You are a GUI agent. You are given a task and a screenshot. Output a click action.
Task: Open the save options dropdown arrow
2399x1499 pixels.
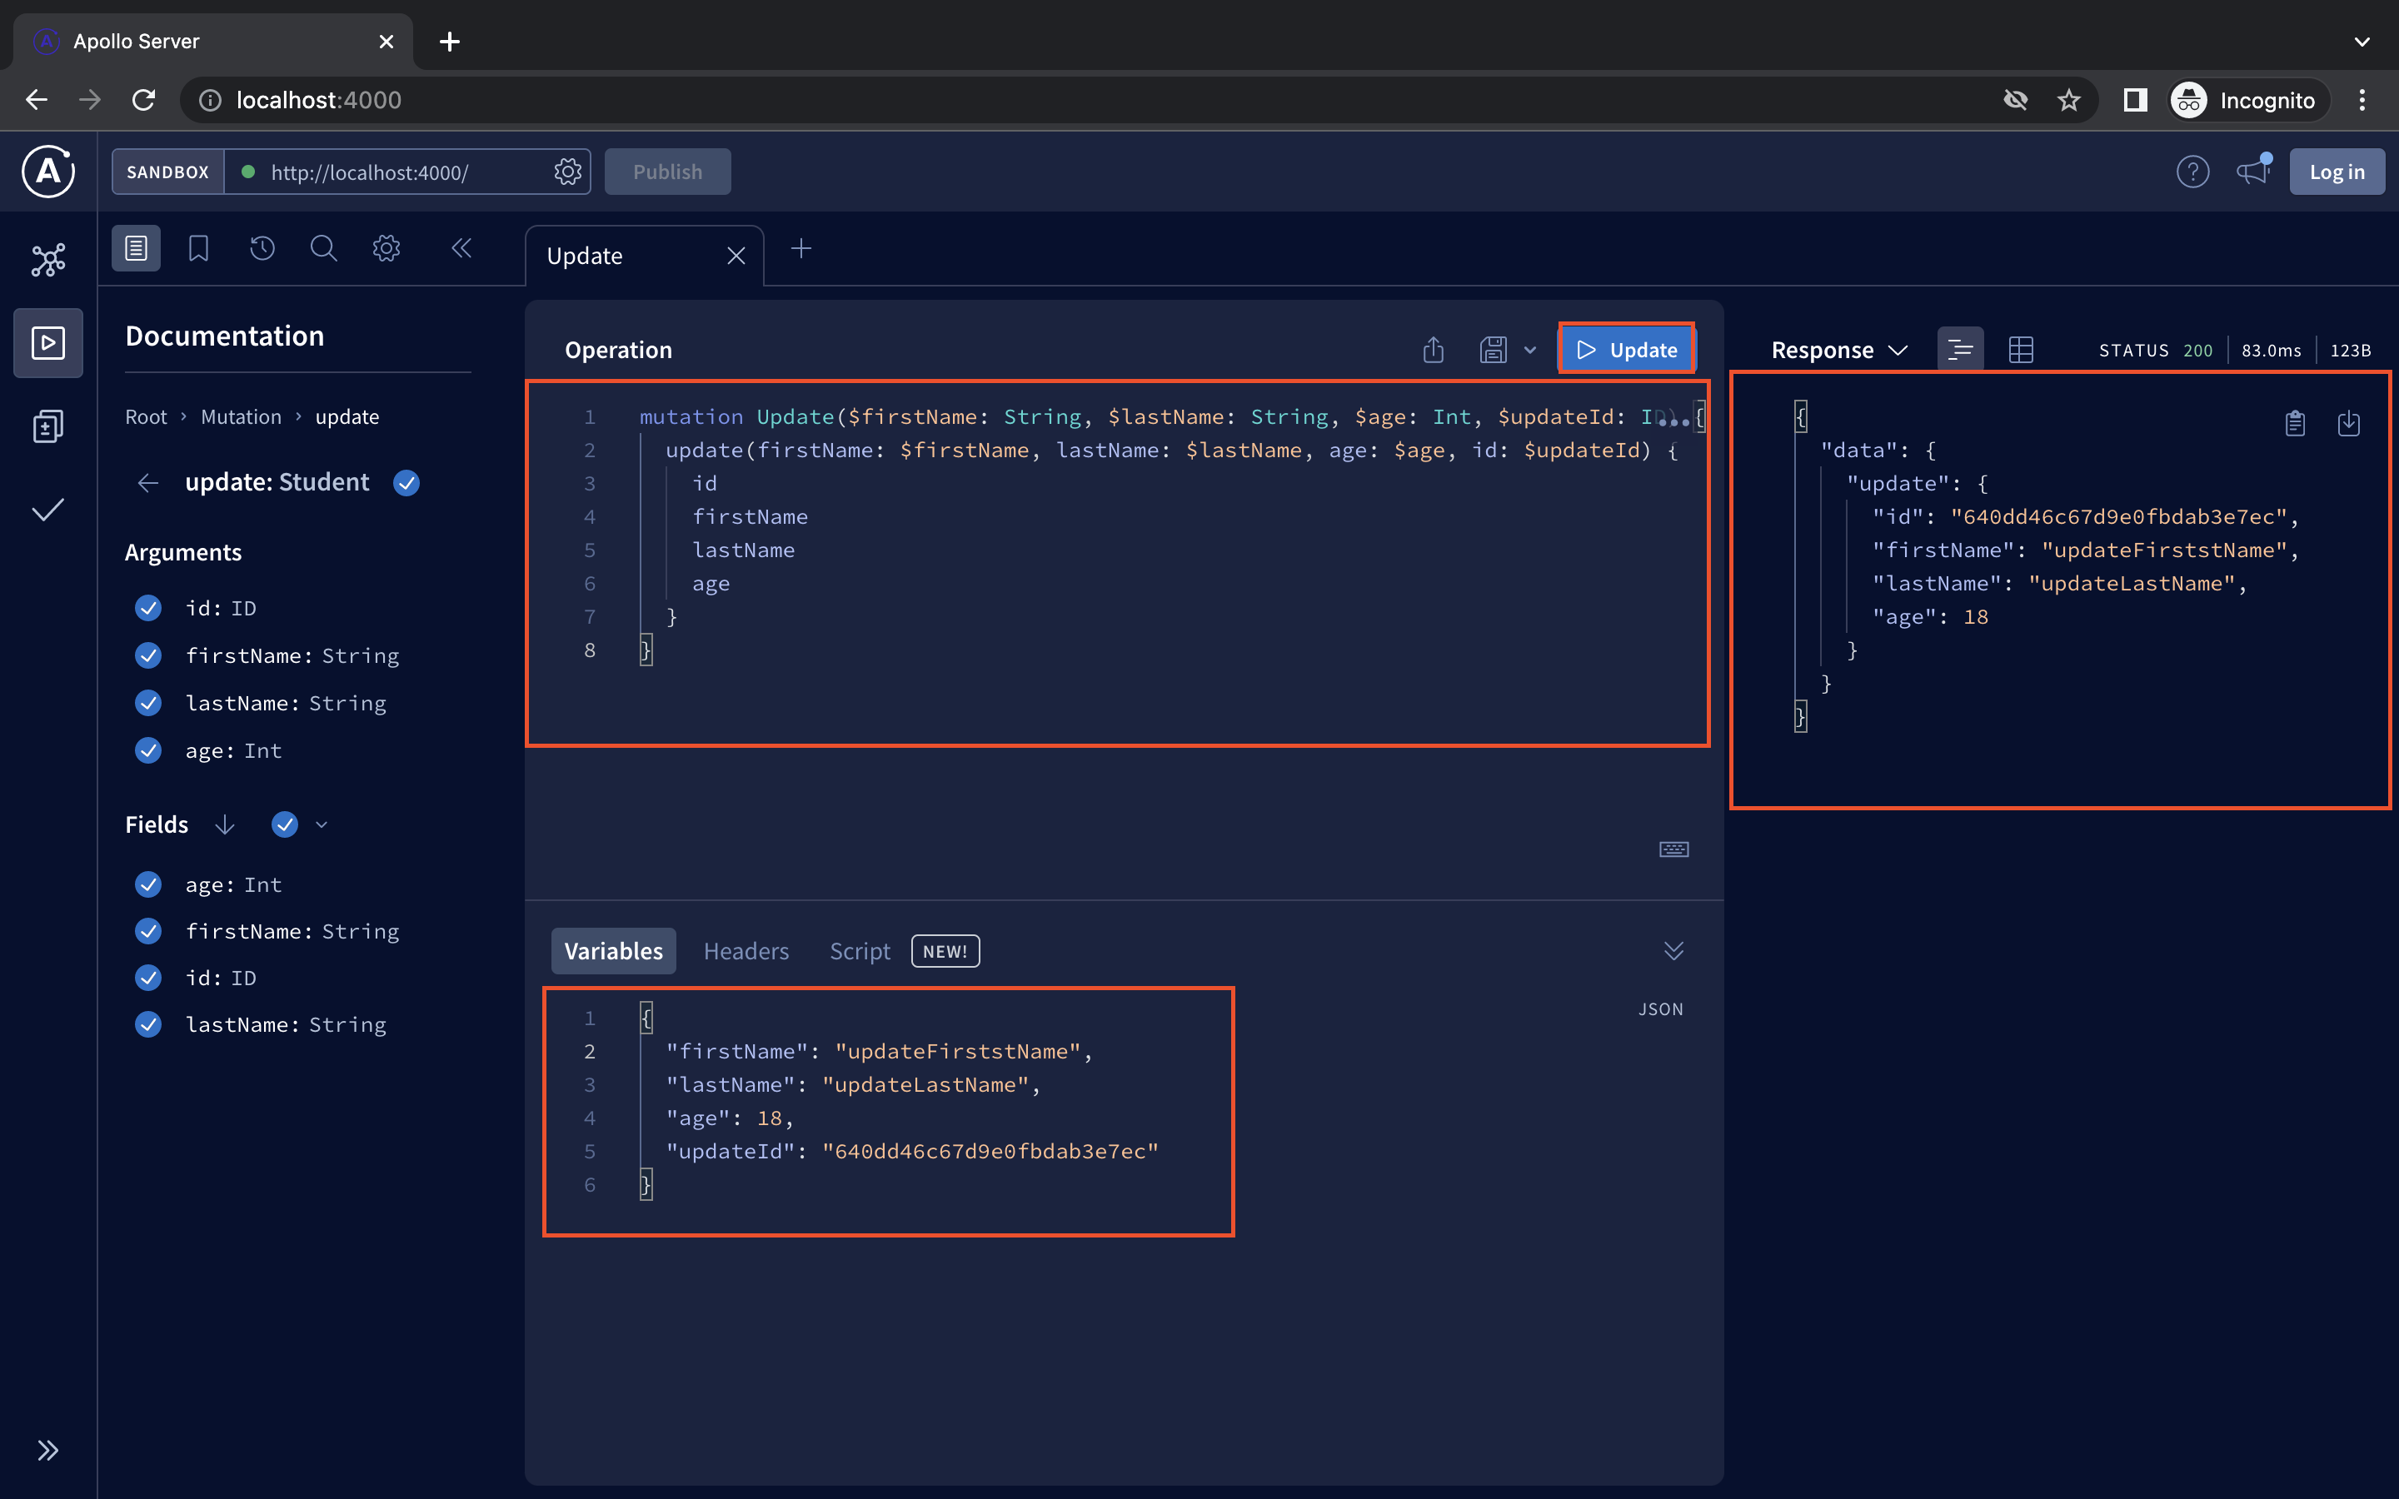pyautogui.click(x=1530, y=350)
